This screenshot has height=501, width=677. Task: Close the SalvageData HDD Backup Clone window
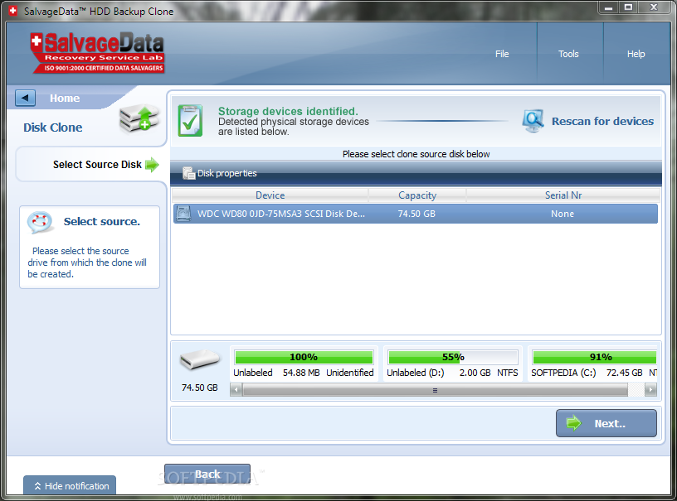(x=654, y=7)
